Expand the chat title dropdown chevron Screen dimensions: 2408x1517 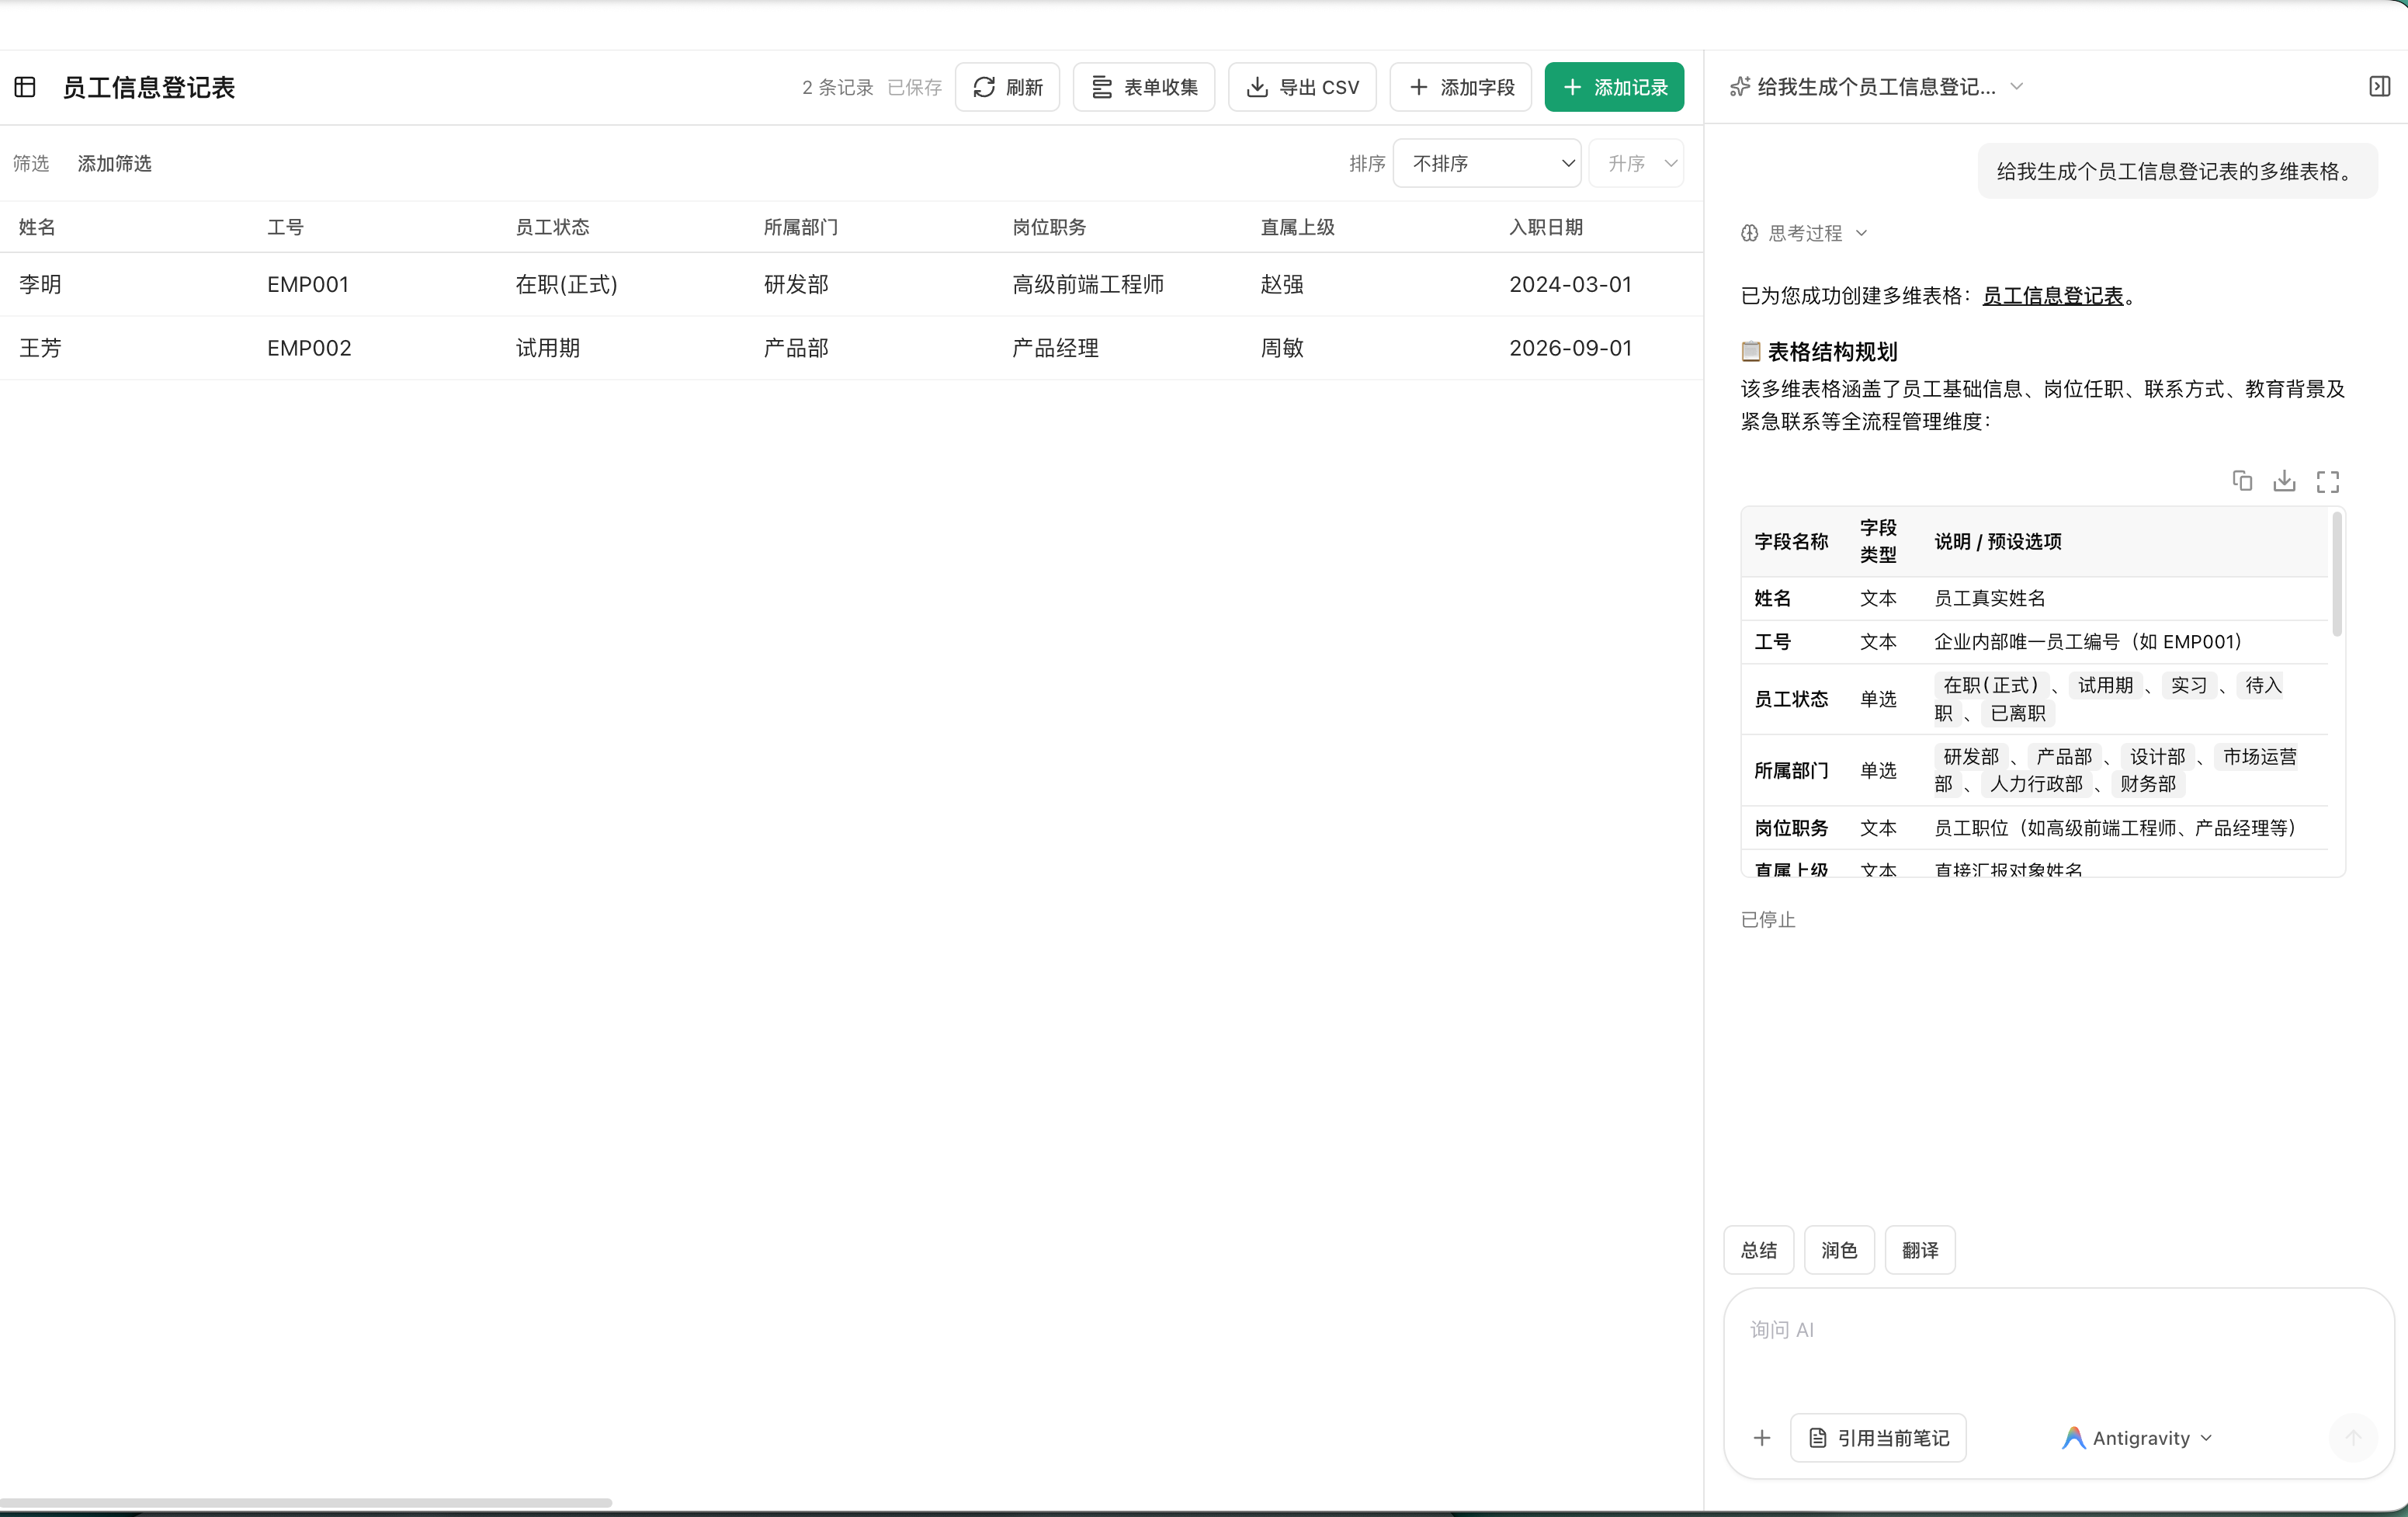click(x=2017, y=87)
